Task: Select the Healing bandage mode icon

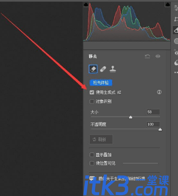Action: tap(103, 69)
